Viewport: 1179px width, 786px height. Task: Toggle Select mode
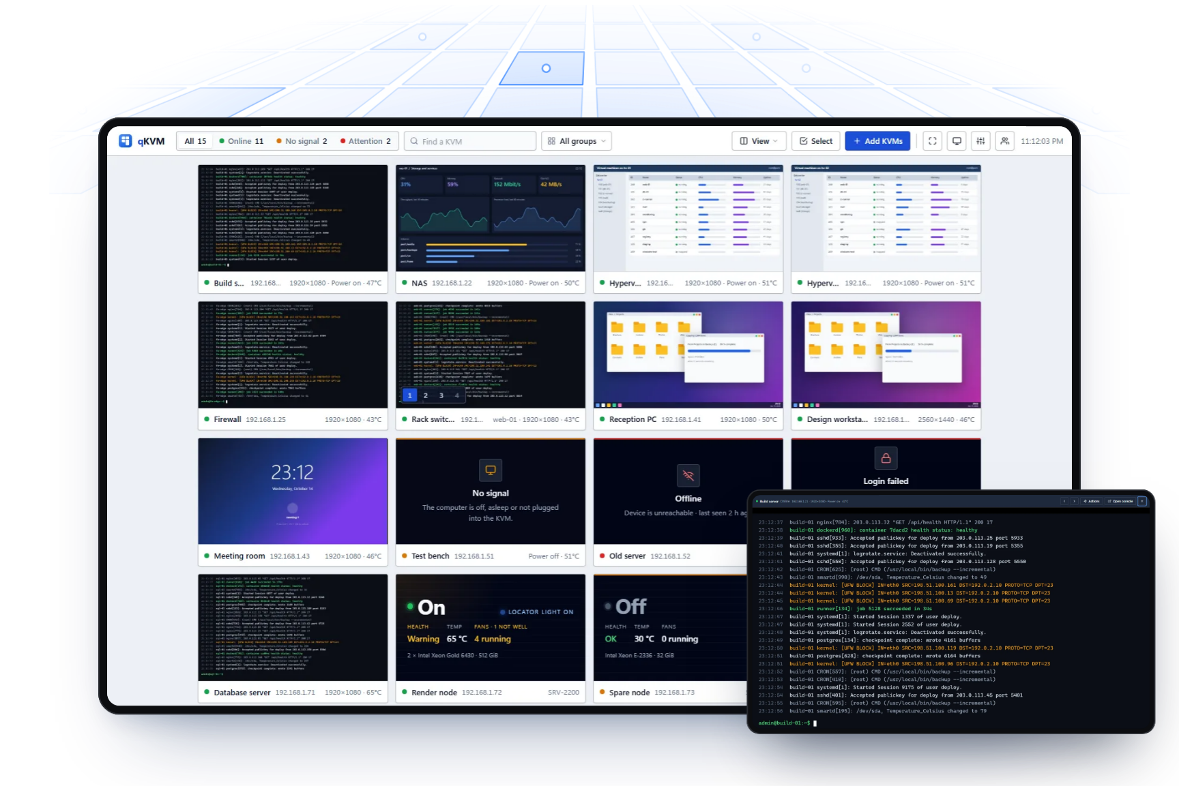[x=816, y=141]
